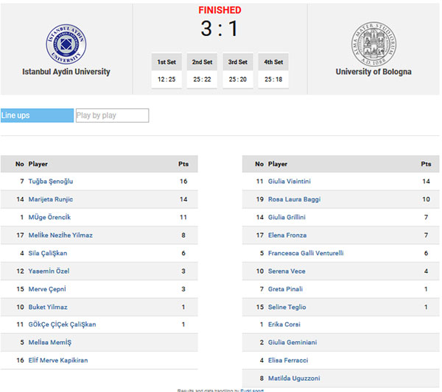Open player Tuğba Şenoğlu's profile link

pos(51,181)
